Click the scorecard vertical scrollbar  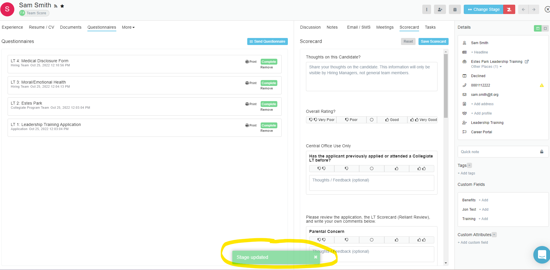446,88
